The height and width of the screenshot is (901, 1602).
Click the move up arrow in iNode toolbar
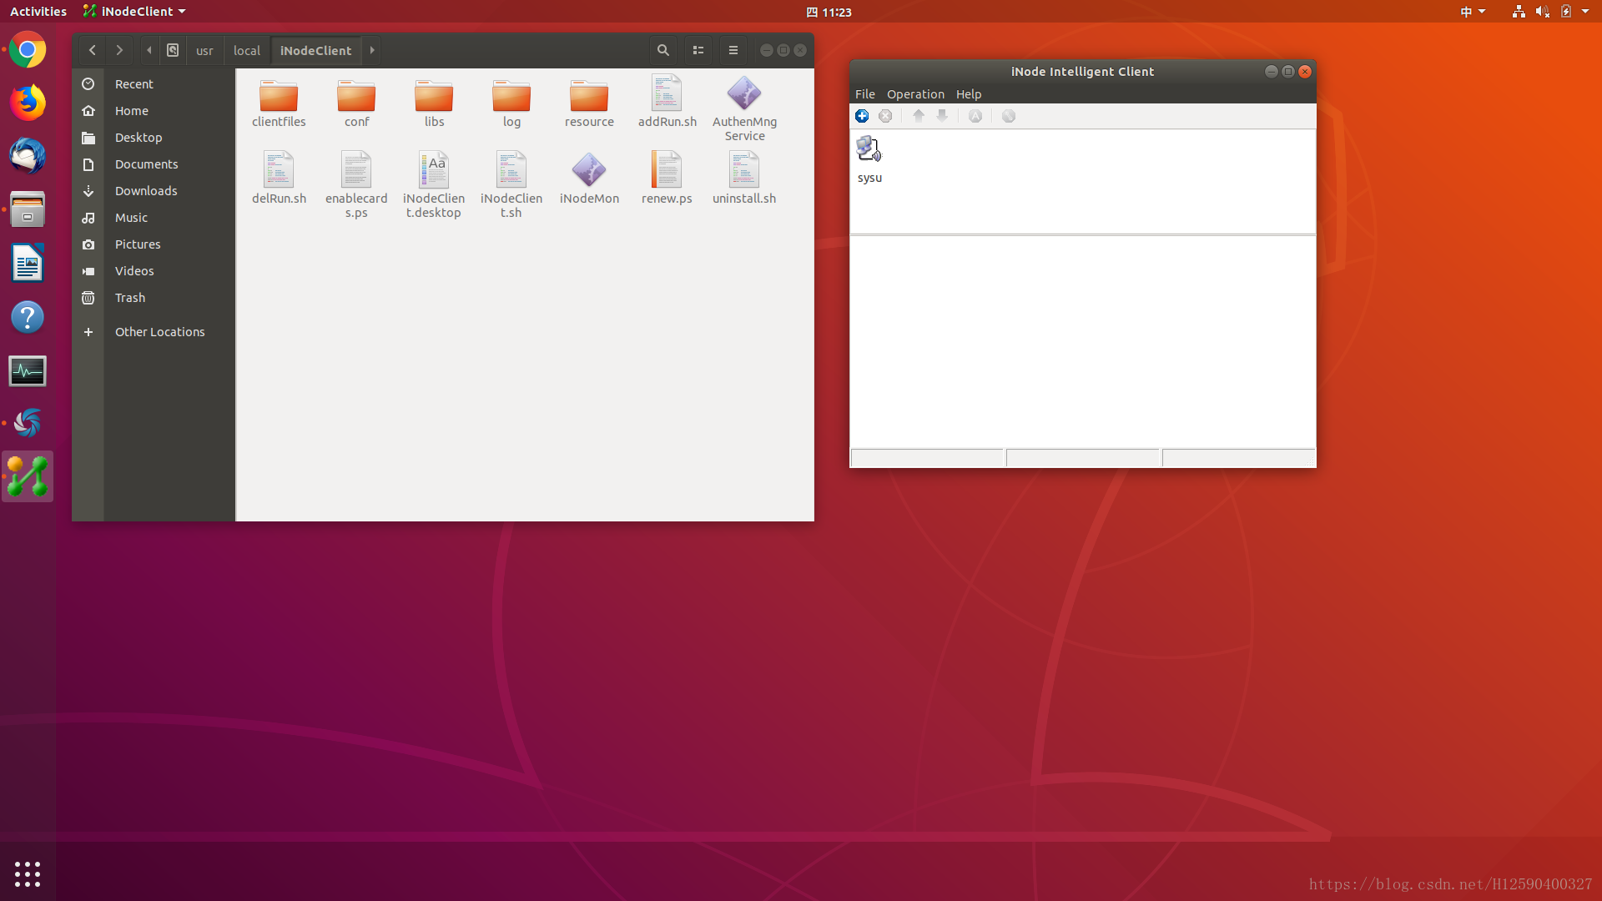919,116
